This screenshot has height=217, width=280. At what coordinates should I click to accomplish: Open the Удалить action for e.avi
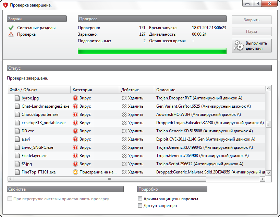[x=133, y=139]
